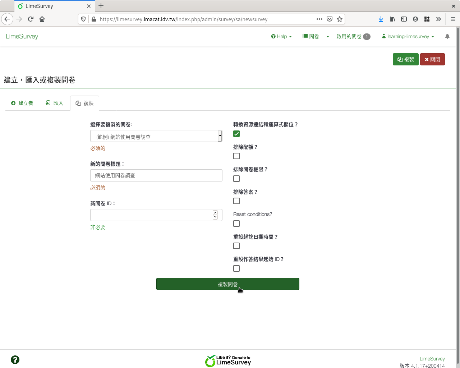Close the Firefox window
460x368 pixels.
point(454,6)
